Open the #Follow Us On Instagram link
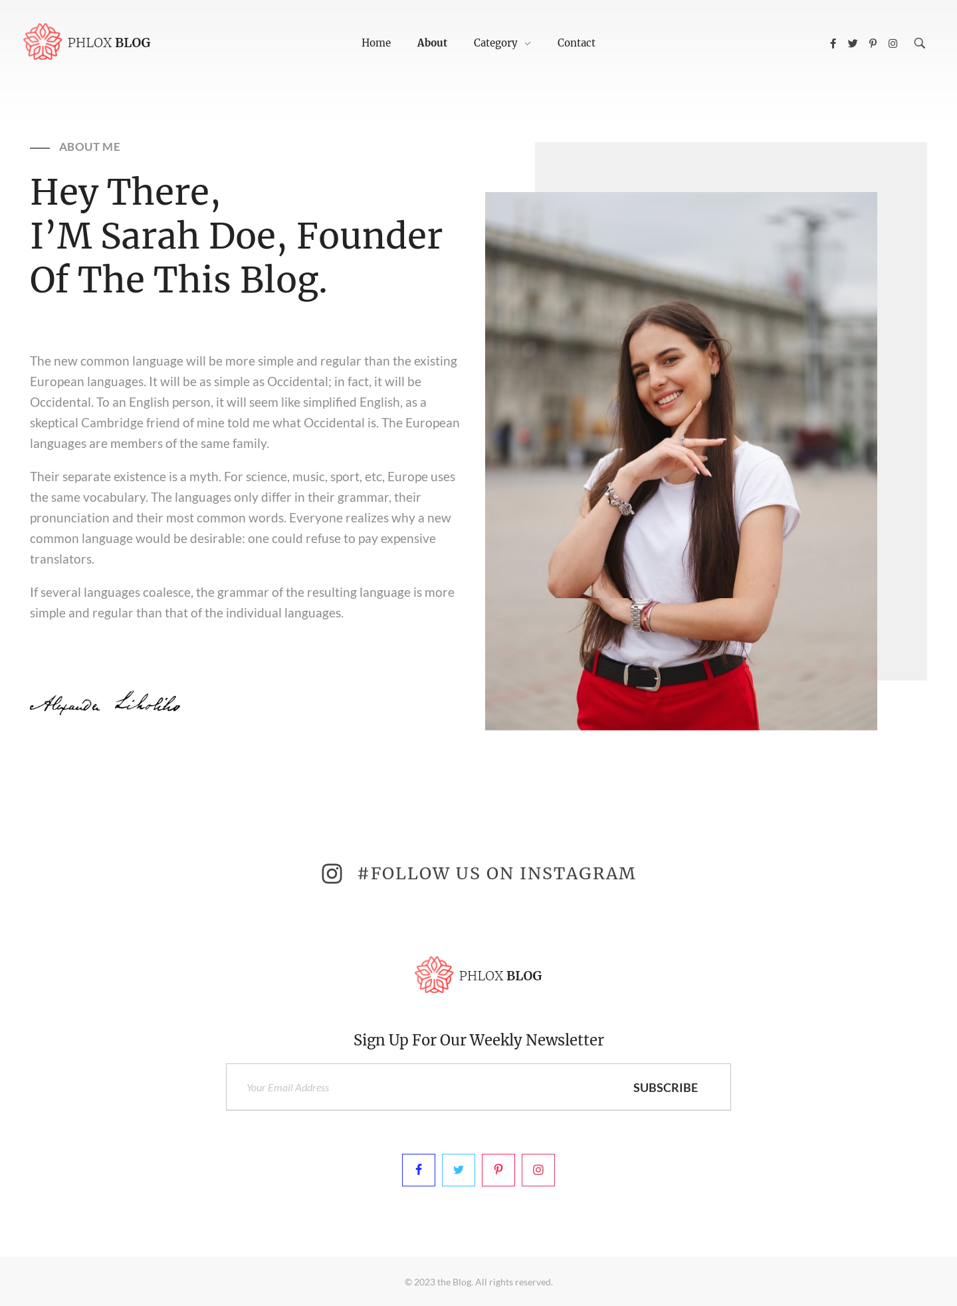 [496, 873]
